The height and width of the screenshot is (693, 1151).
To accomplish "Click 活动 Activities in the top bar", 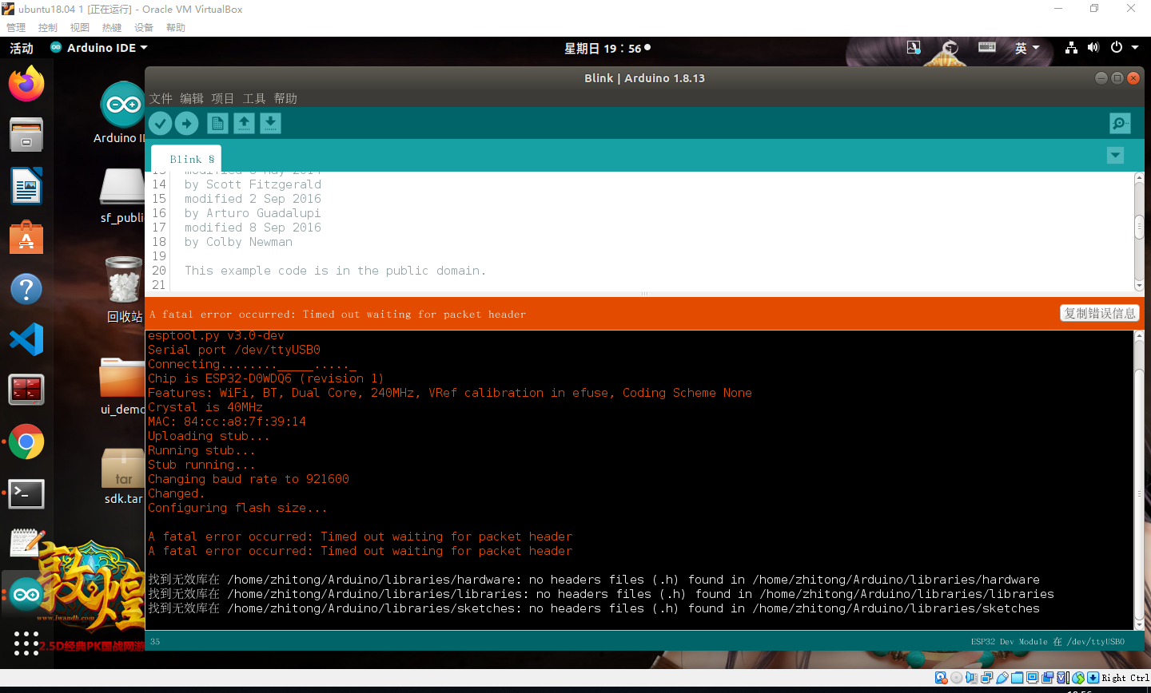I will click(x=22, y=48).
